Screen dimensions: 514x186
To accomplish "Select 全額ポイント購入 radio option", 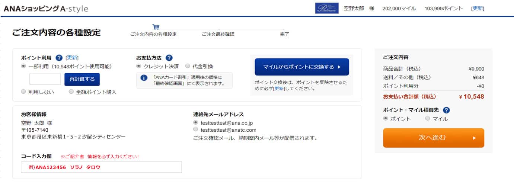I will [71, 92].
